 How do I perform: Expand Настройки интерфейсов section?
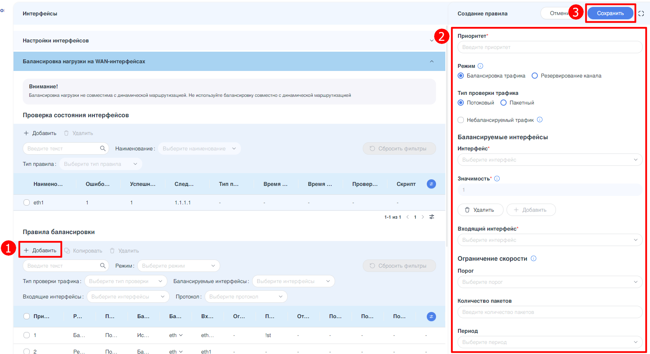click(431, 40)
